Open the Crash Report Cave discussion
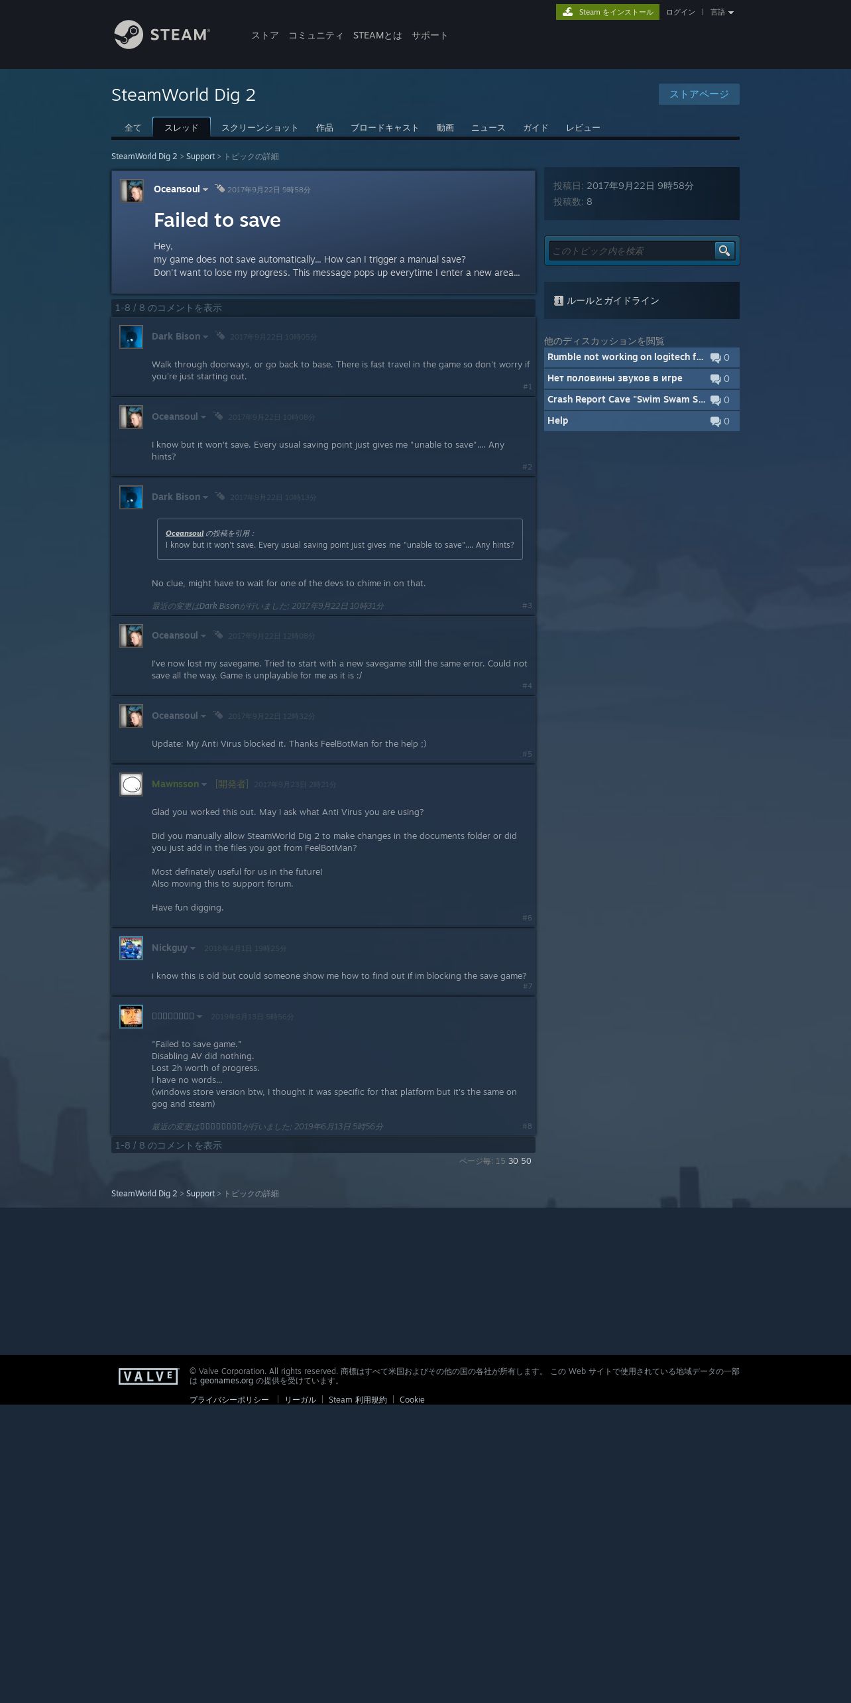Viewport: 851px width, 1703px height. tap(642, 400)
